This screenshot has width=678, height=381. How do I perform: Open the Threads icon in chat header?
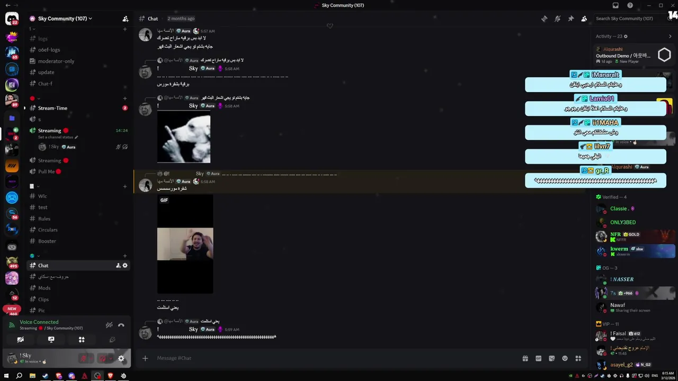[x=544, y=19]
